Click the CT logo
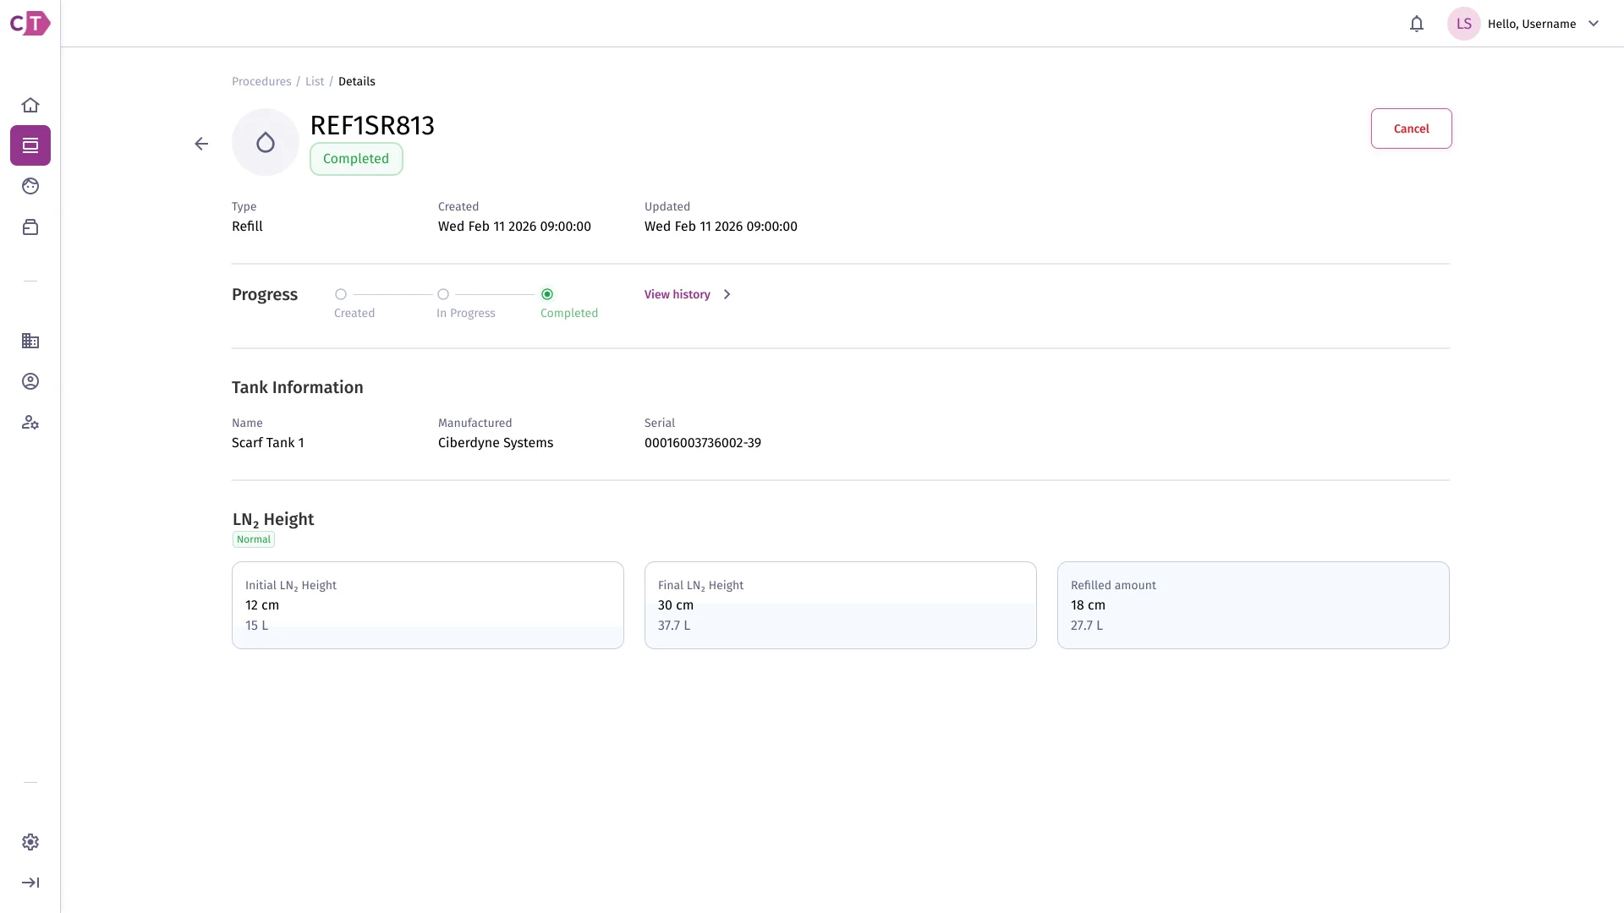The height and width of the screenshot is (913, 1624). tap(30, 23)
